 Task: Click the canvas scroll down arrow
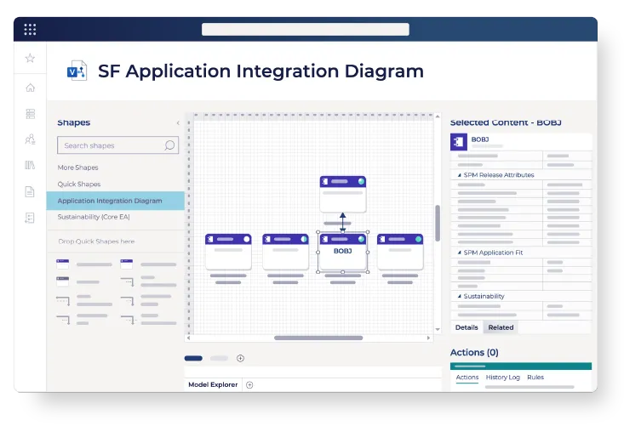438,329
